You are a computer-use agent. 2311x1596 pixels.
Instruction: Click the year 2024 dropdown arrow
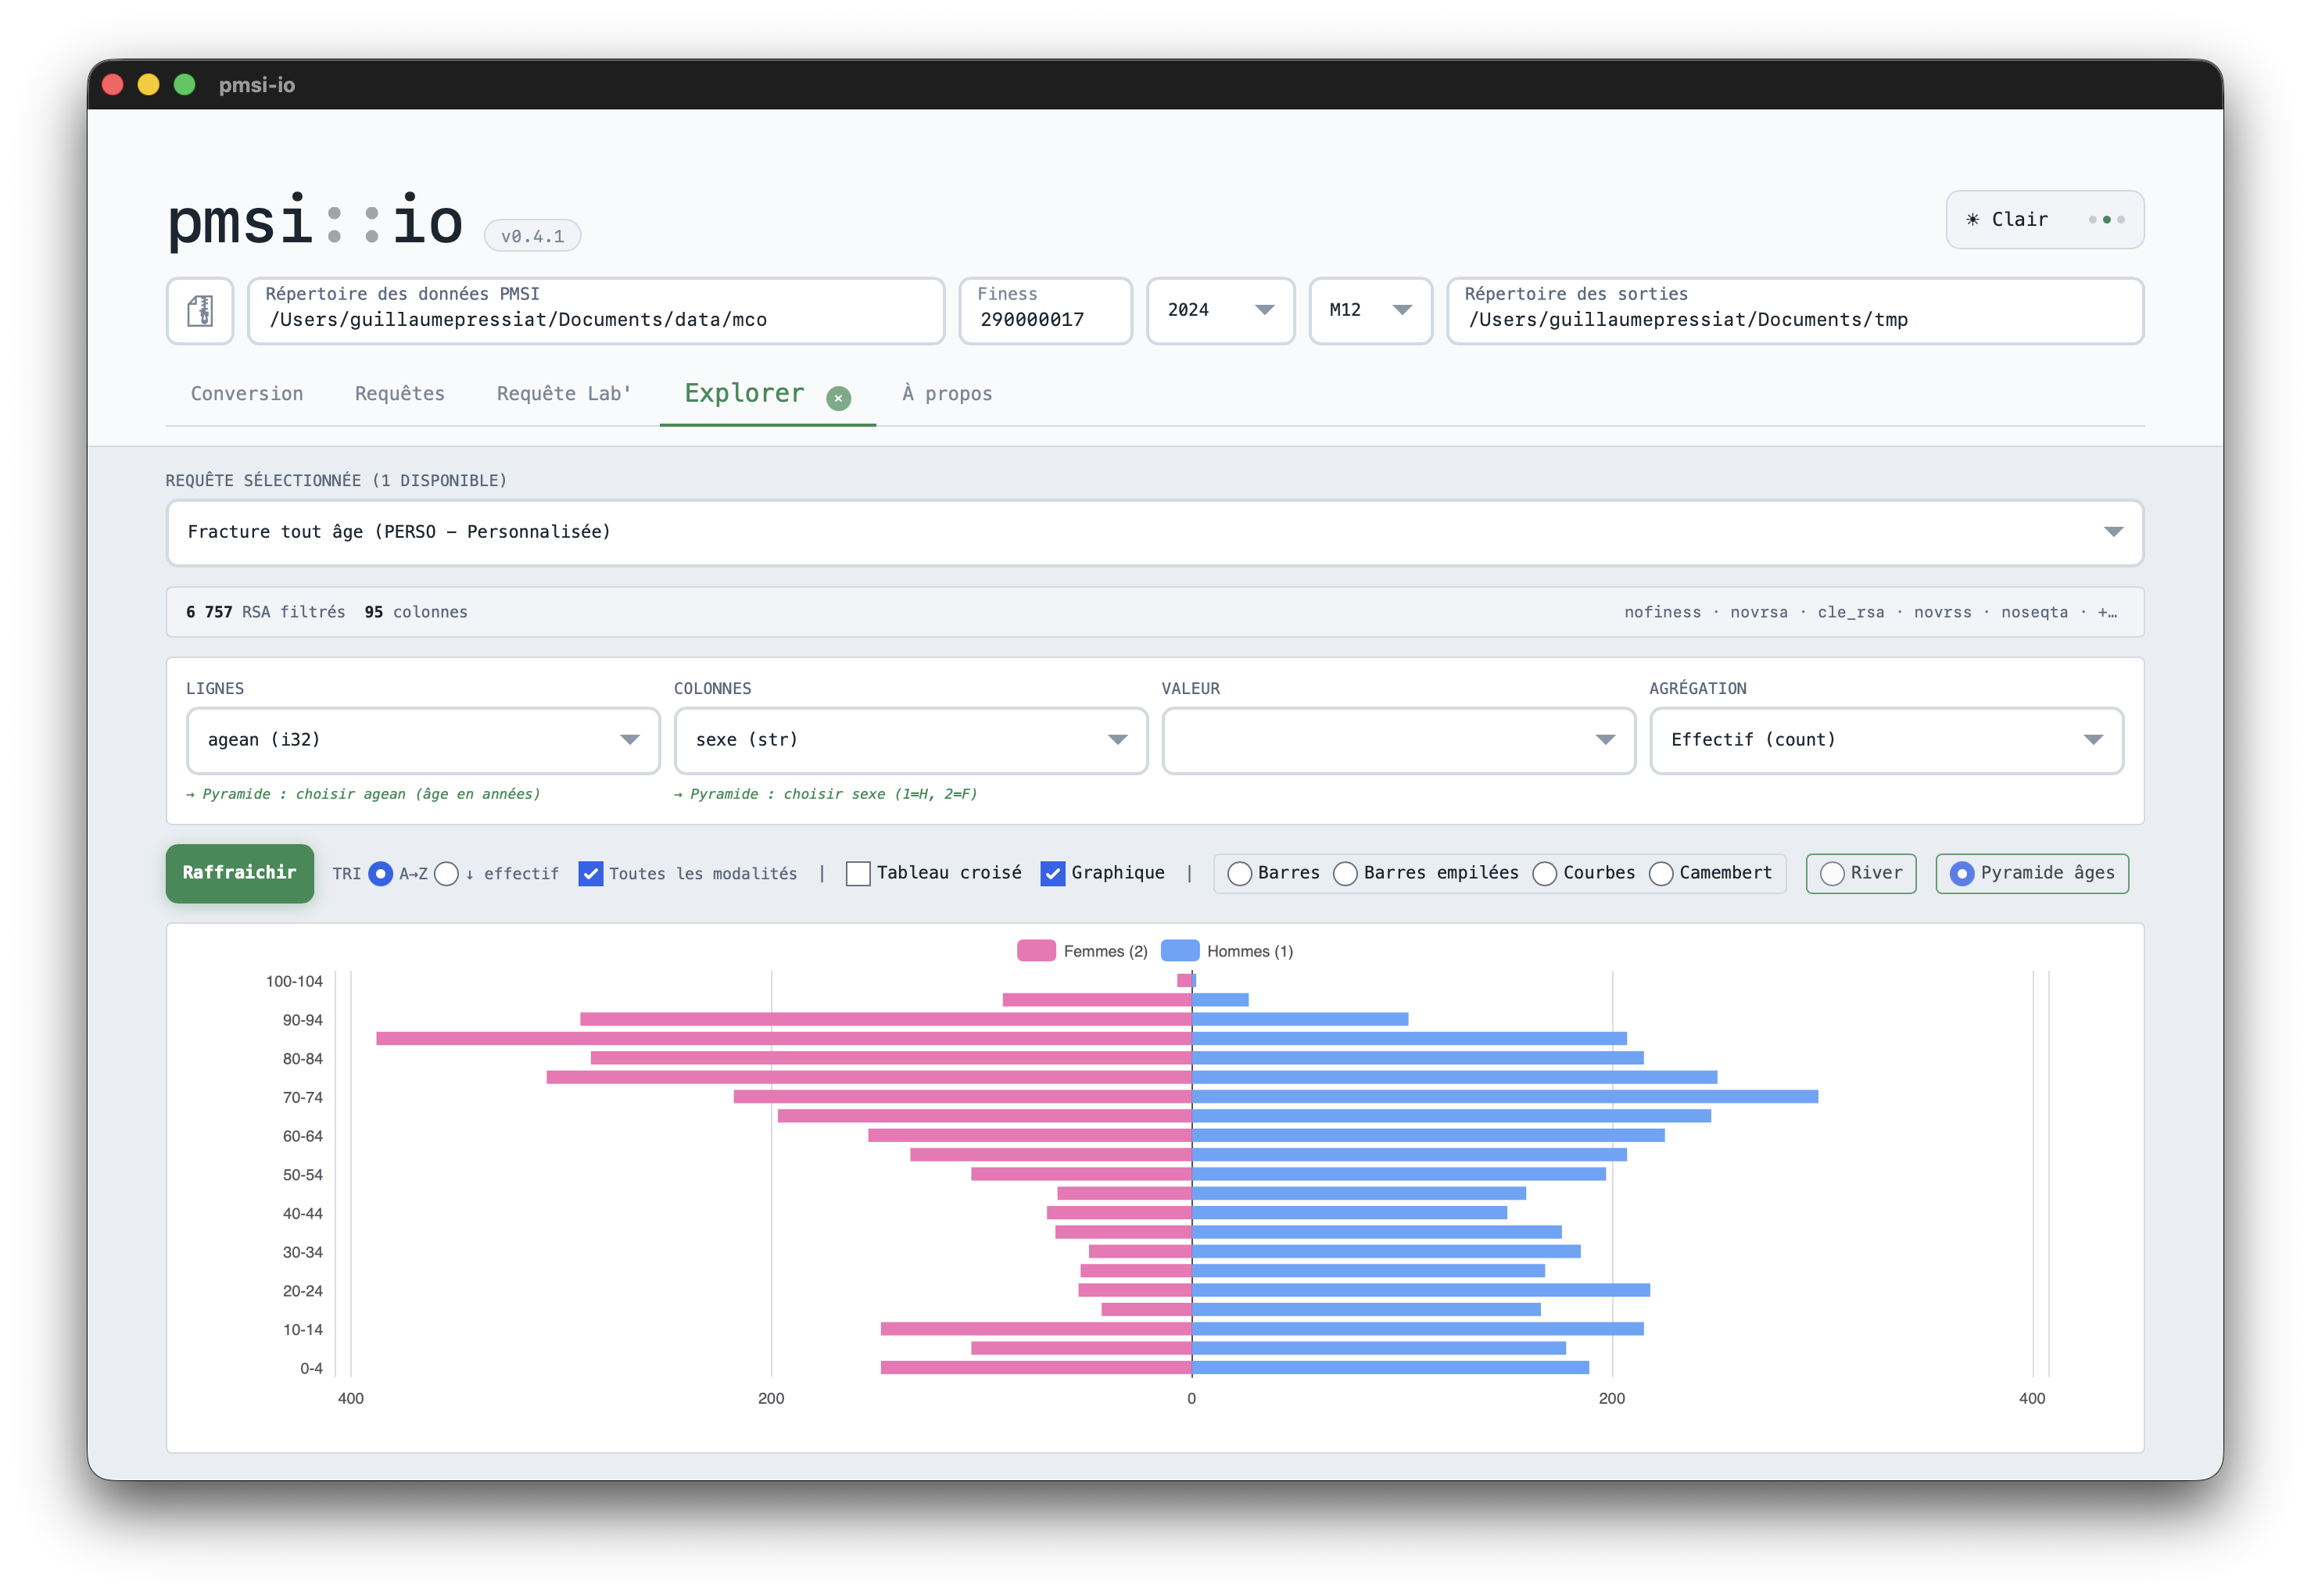[1264, 310]
